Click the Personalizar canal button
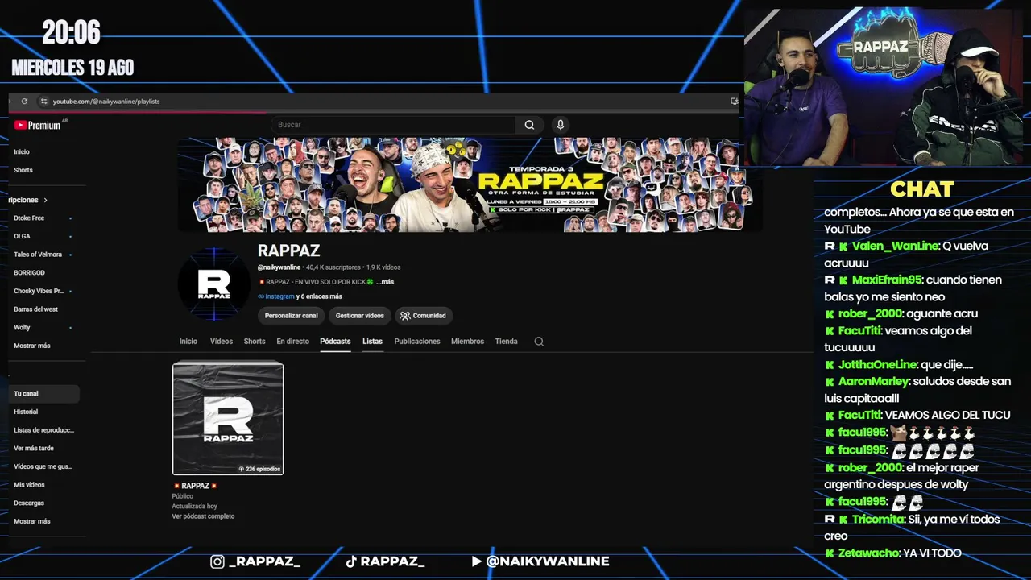The height and width of the screenshot is (580, 1031). 291,316
